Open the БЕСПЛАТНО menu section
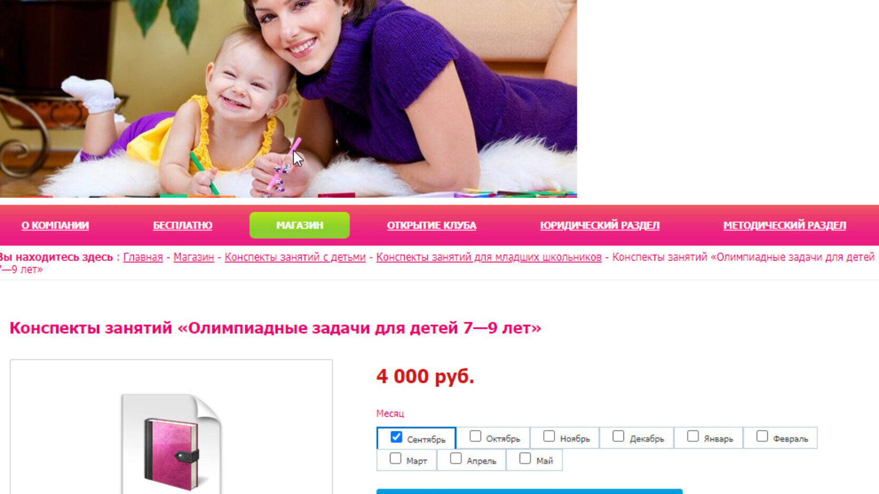This screenshot has width=879, height=494. click(x=182, y=225)
